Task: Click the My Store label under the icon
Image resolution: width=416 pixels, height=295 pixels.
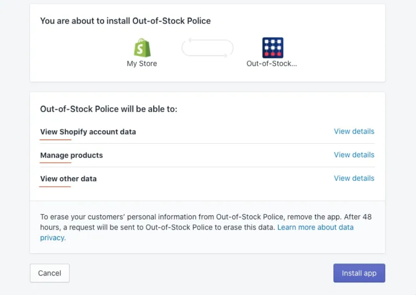Action: point(142,64)
